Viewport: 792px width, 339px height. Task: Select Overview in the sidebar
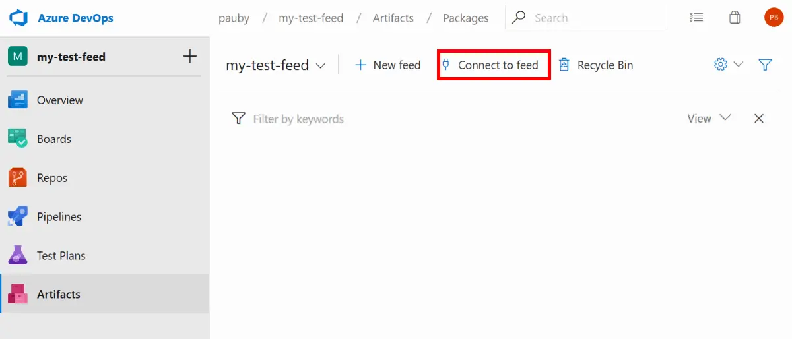click(59, 100)
